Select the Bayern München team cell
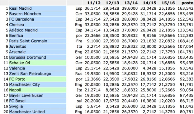194x114 pixels. pos(37,14)
